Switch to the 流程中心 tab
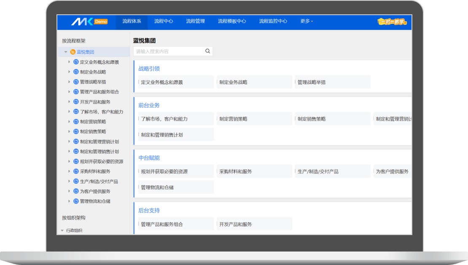This screenshot has height=265, width=468. (164, 21)
